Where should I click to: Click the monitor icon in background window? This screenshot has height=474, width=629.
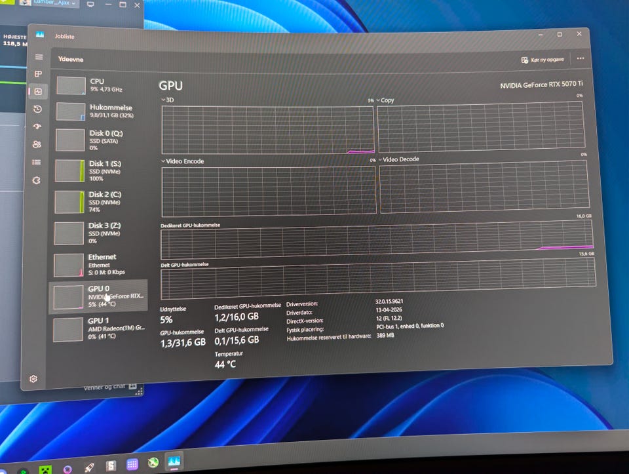coord(90,5)
